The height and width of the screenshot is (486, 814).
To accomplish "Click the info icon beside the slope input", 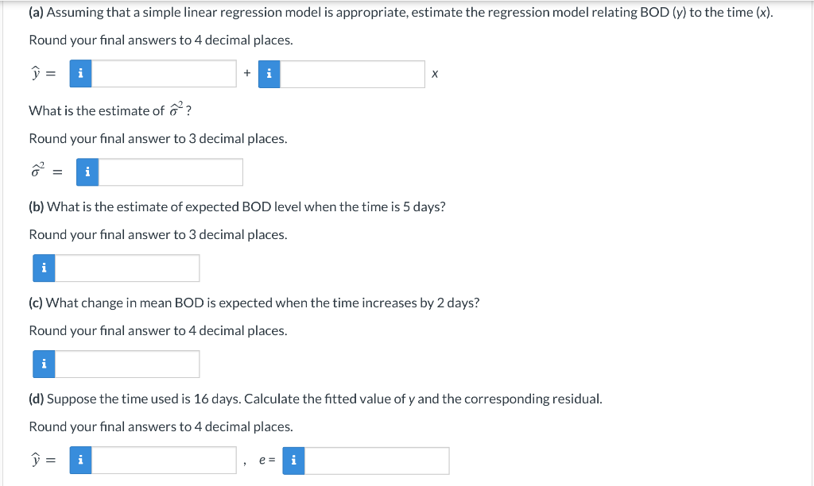I will pos(269,73).
